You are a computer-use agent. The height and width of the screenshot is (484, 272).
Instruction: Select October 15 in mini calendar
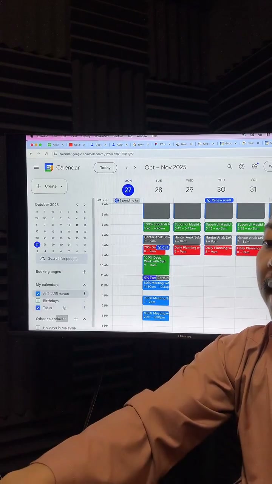(53, 231)
